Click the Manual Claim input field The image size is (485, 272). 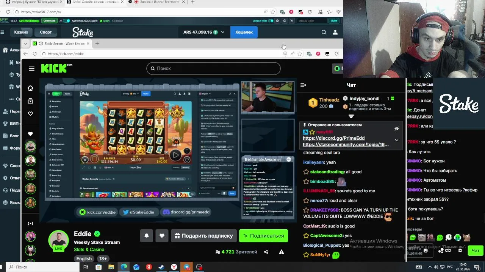(x=312, y=21)
